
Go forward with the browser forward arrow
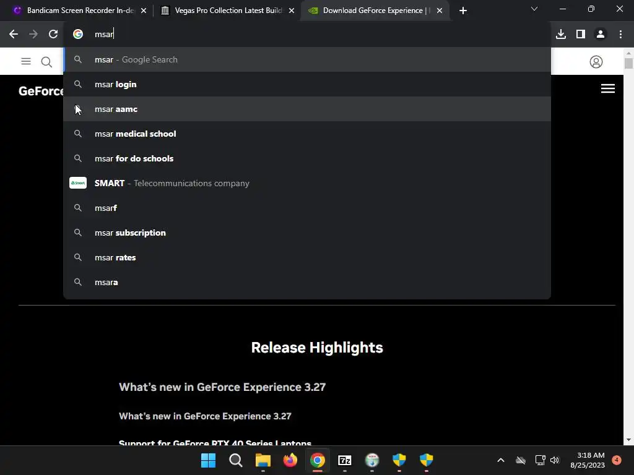point(33,35)
